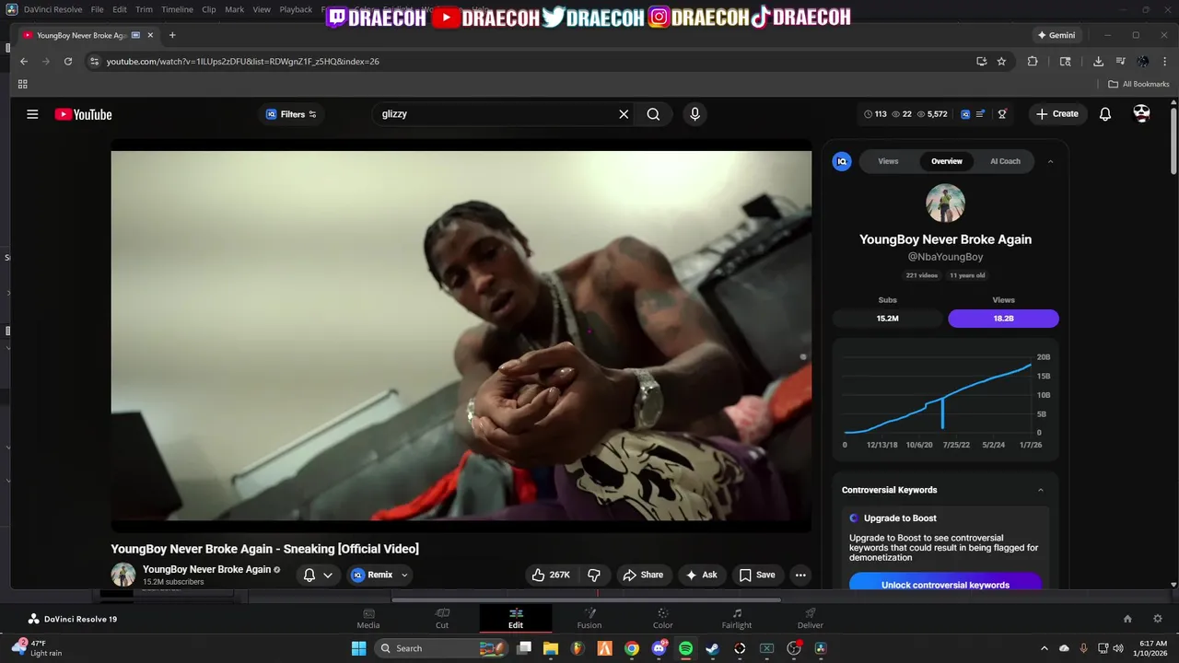Screen dimensions: 1179x663
Task: Click the @NbaYoungBoy handle
Action: coord(945,257)
